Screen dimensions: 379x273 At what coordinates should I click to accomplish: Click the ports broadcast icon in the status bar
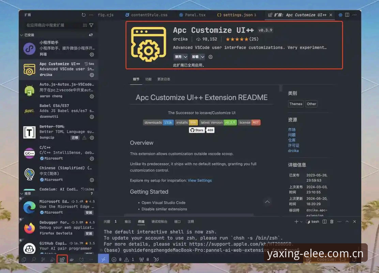click(x=144, y=259)
